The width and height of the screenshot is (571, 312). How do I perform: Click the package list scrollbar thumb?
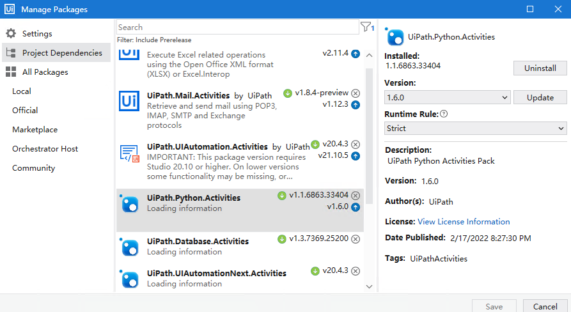[x=369, y=136]
